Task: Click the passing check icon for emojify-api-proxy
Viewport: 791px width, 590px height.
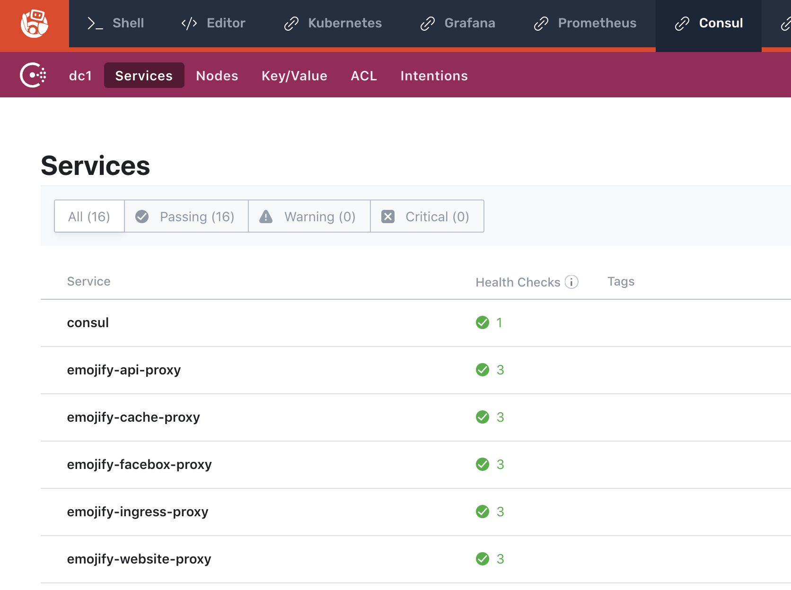Action: (483, 370)
